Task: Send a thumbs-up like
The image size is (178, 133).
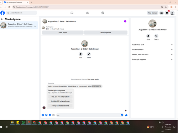Action: [126, 115]
